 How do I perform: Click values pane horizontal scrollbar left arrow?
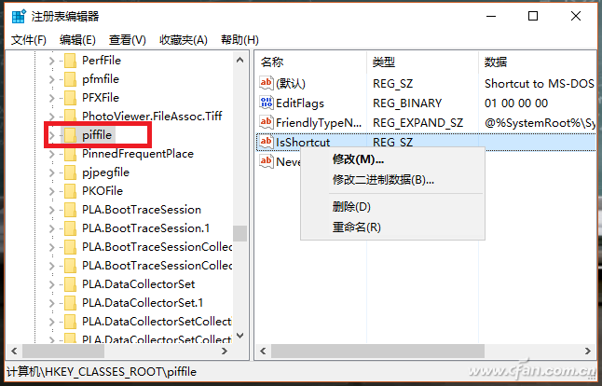(x=263, y=352)
